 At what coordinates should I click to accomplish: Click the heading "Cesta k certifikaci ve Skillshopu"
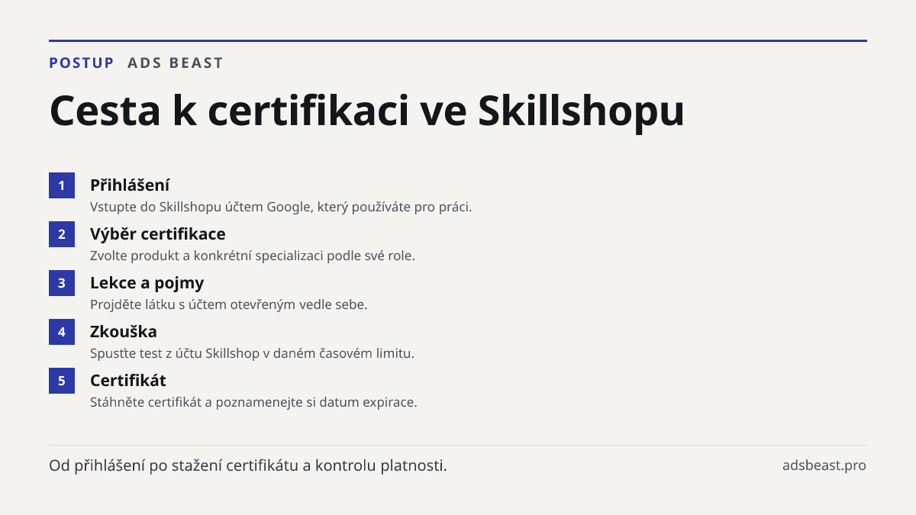366,111
